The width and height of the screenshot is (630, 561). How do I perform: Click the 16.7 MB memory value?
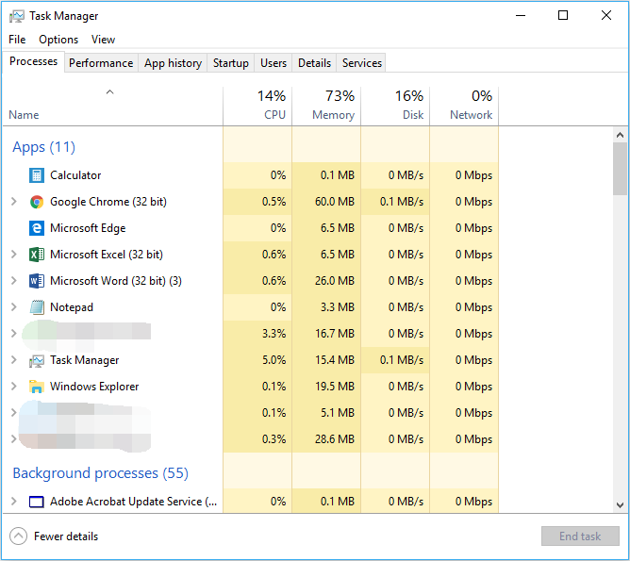point(335,334)
